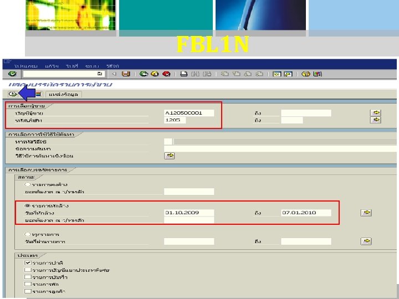Toggle the รายการปกติ (normal items) checkbox

click(x=28, y=262)
